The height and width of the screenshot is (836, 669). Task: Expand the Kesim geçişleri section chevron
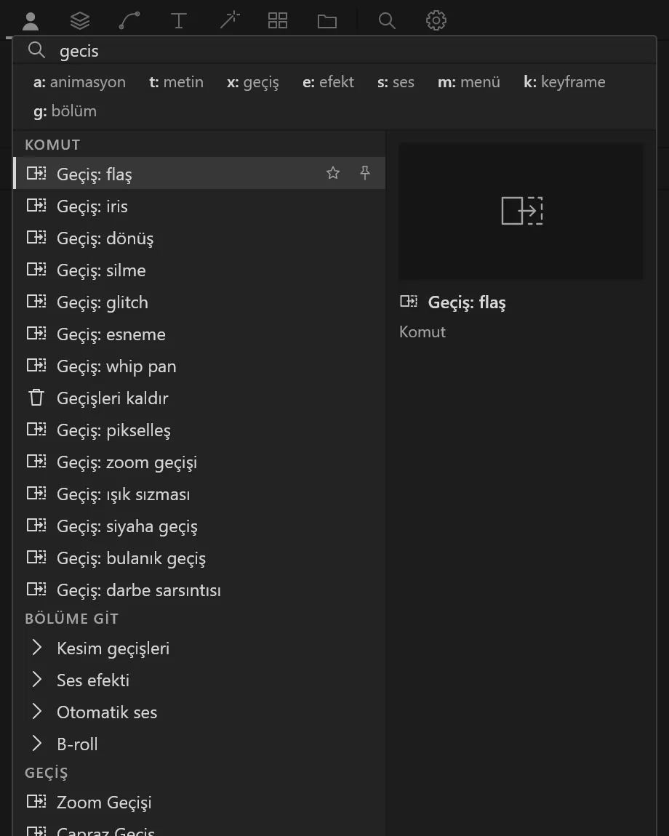[x=36, y=648]
